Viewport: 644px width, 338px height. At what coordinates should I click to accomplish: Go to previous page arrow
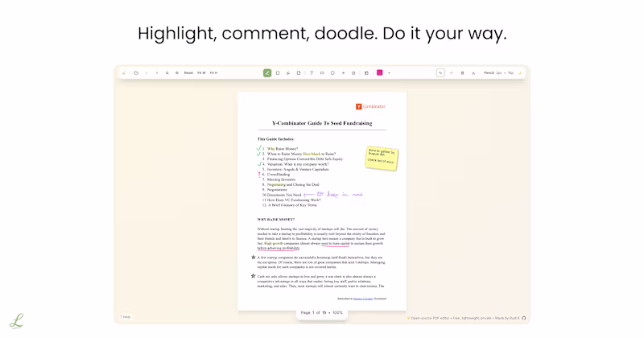point(147,72)
